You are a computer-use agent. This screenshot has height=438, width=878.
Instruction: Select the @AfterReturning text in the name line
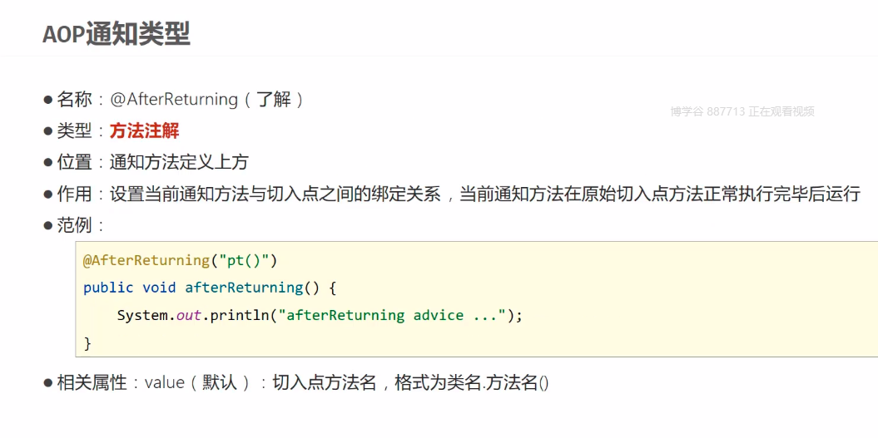174,100
